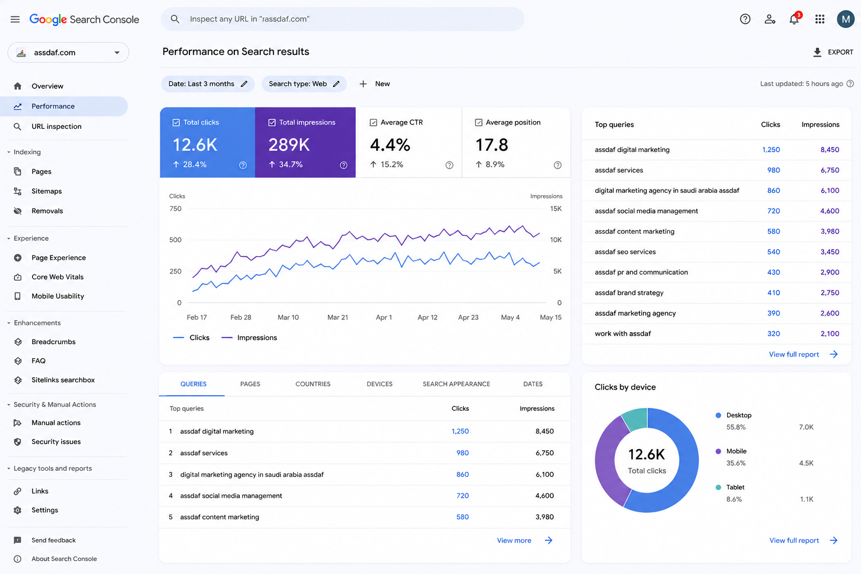This screenshot has height=574, width=861.
Task: Click the Clicks legend line in chart
Action: (x=179, y=337)
